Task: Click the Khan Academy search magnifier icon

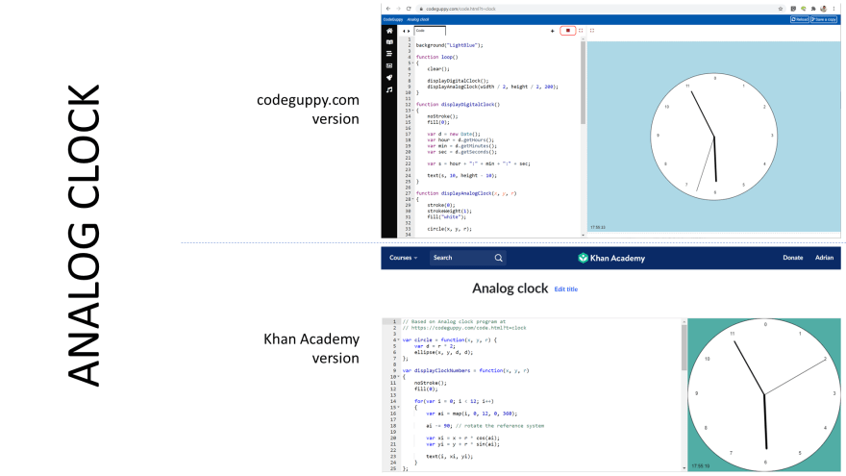Action: tap(499, 258)
